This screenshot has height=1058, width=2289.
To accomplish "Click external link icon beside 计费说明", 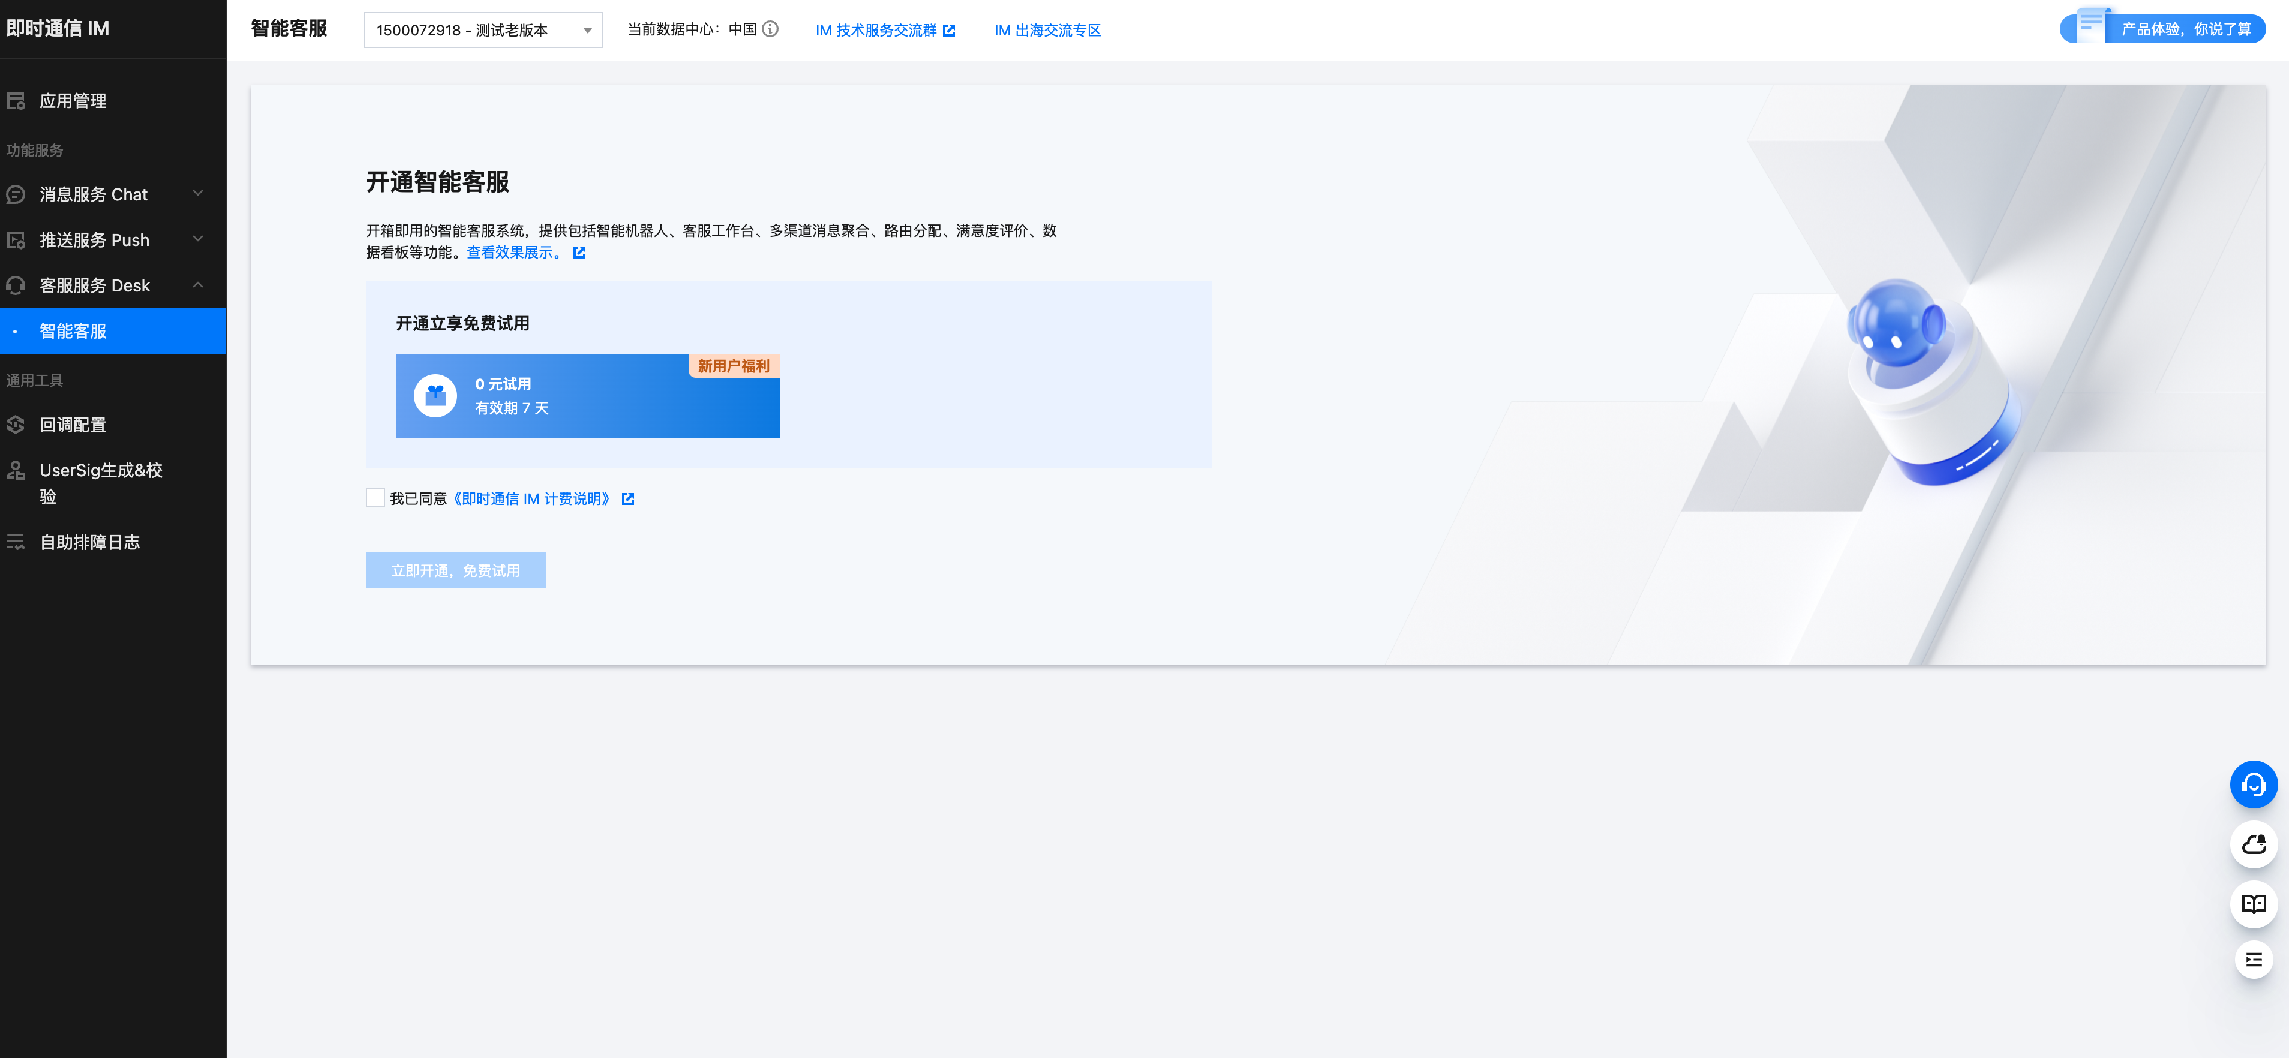I will [628, 499].
